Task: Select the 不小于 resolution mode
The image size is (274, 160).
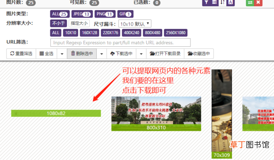Action: [x=58, y=23]
